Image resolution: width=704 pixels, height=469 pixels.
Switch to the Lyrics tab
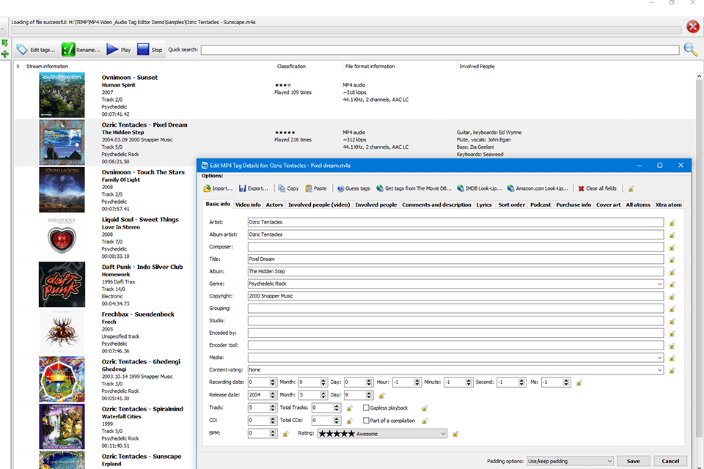(484, 205)
